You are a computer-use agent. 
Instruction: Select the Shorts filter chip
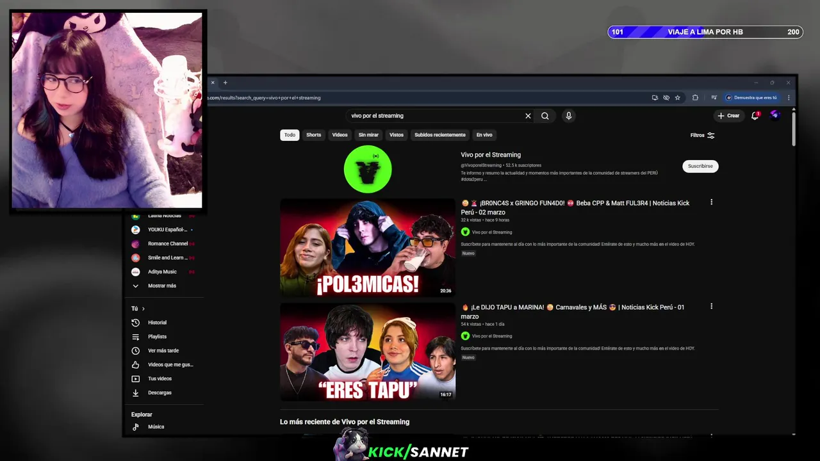(x=313, y=135)
